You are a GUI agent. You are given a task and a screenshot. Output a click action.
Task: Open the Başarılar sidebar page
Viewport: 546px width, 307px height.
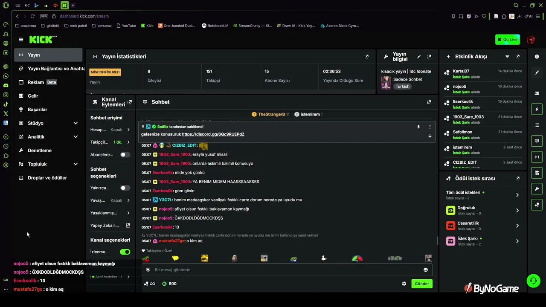pos(48,110)
